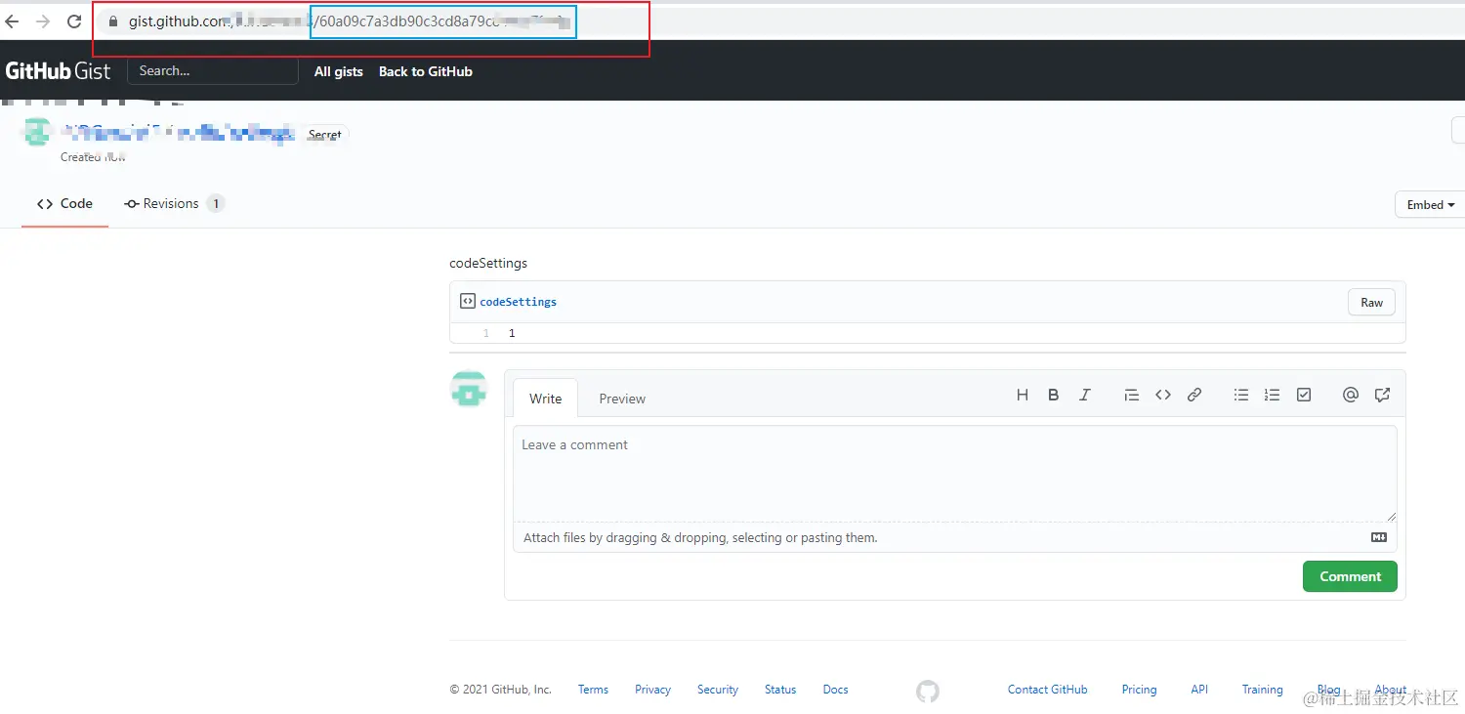Click the Revisions count badge
Screen dimensions: 1465x714
(x=216, y=203)
